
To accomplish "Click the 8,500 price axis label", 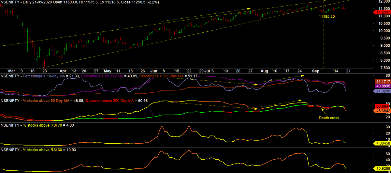I will (x=385, y=53).
